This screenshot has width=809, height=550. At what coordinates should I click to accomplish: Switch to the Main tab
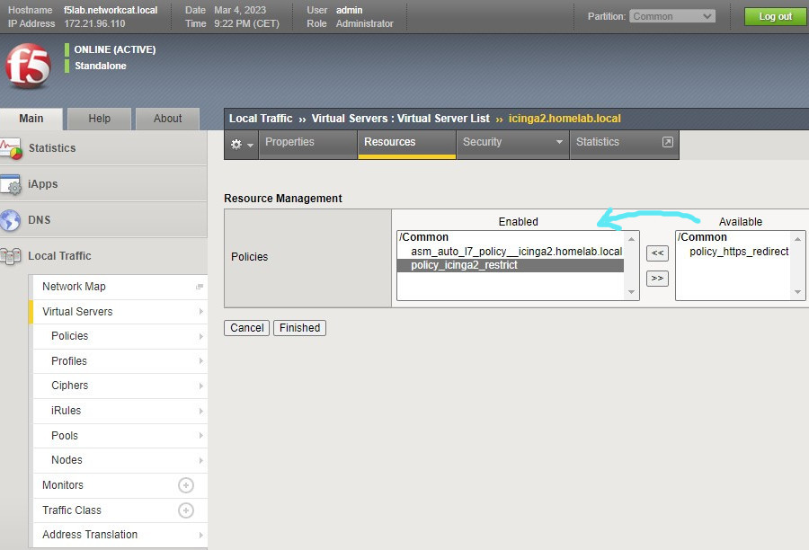point(31,119)
